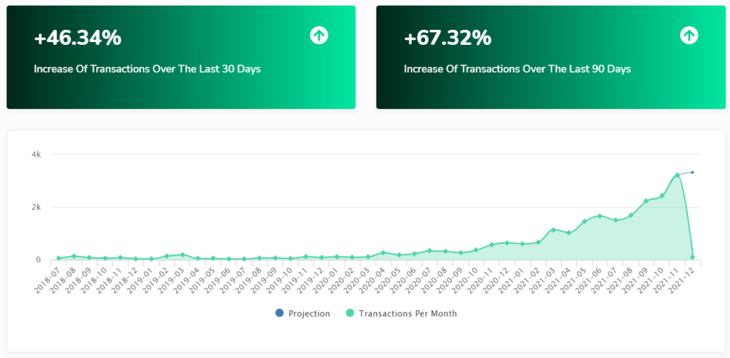Click the up-arrow icon on the 30 Days card
Image resolution: width=730 pixels, height=358 pixels.
[319, 36]
